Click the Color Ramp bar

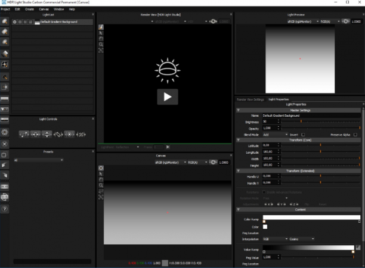[311, 217]
